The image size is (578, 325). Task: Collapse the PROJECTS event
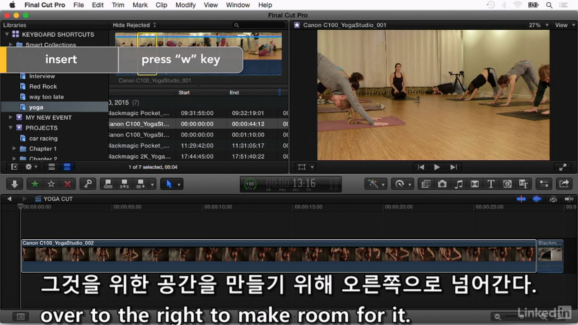pos(11,128)
